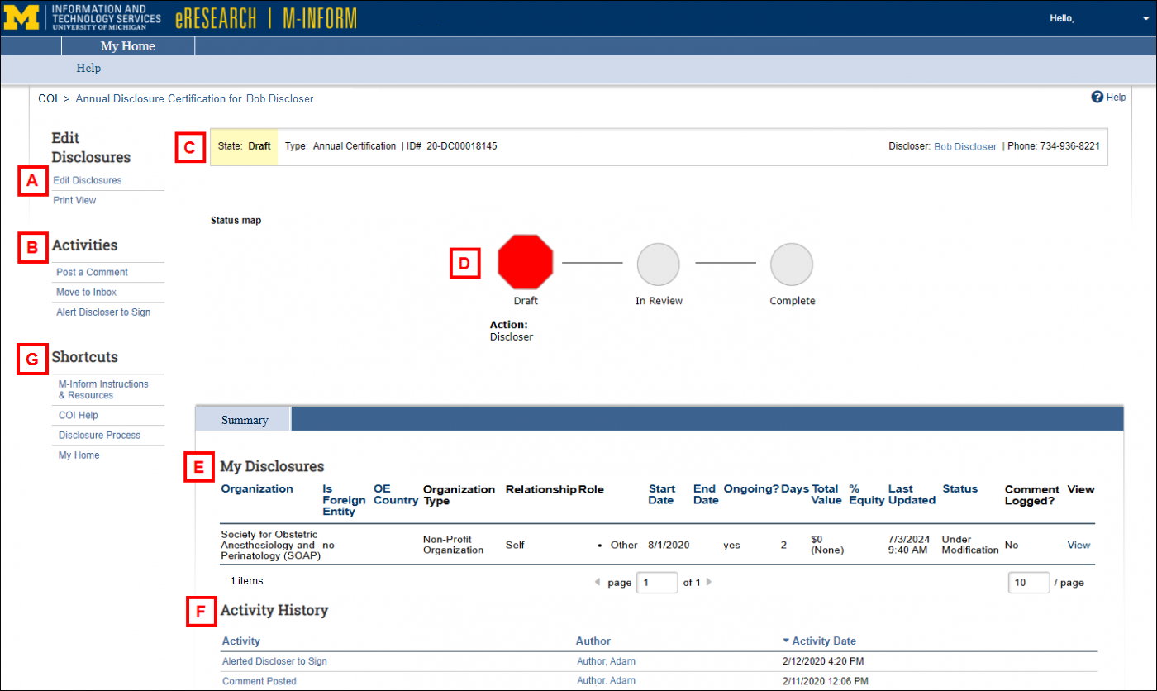Viewport: 1157px width, 691px height.
Task: Toggle sorting by clicking the Author column header
Action: coord(592,641)
